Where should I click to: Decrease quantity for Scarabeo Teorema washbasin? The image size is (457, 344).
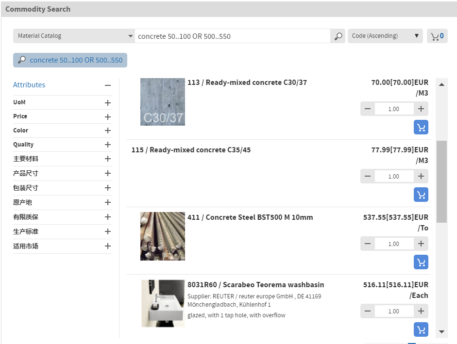click(x=368, y=311)
